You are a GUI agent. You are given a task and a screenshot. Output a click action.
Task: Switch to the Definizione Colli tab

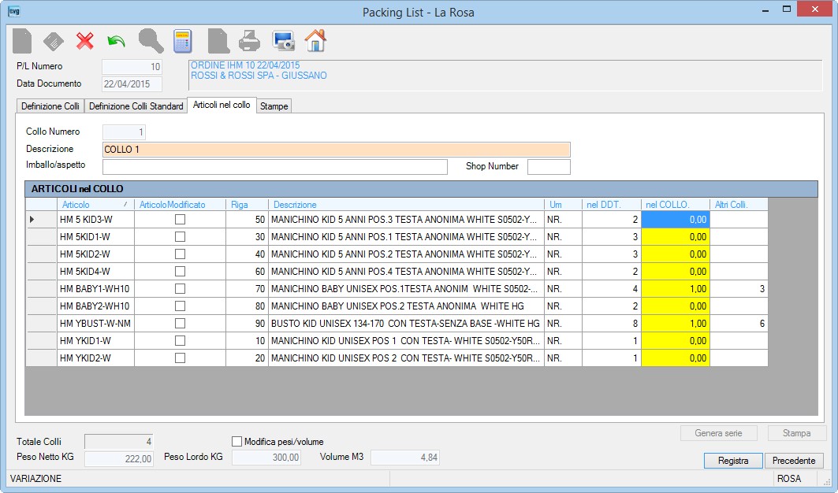coord(50,106)
